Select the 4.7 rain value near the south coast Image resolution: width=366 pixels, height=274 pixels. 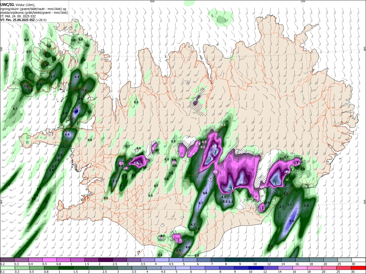click(193, 225)
